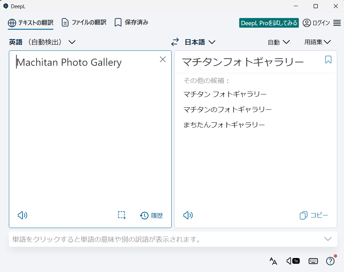The height and width of the screenshot is (272, 344).
Task: Open the hamburger menu
Action: tap(337, 23)
